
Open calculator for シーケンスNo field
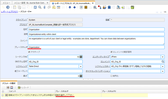(81, 57)
